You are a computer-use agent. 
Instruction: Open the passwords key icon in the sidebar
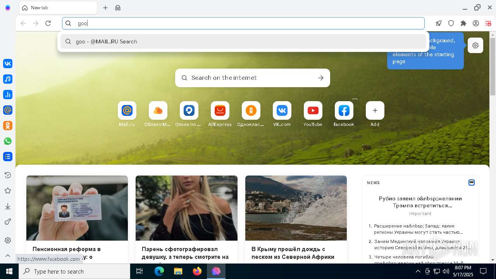coord(8,222)
